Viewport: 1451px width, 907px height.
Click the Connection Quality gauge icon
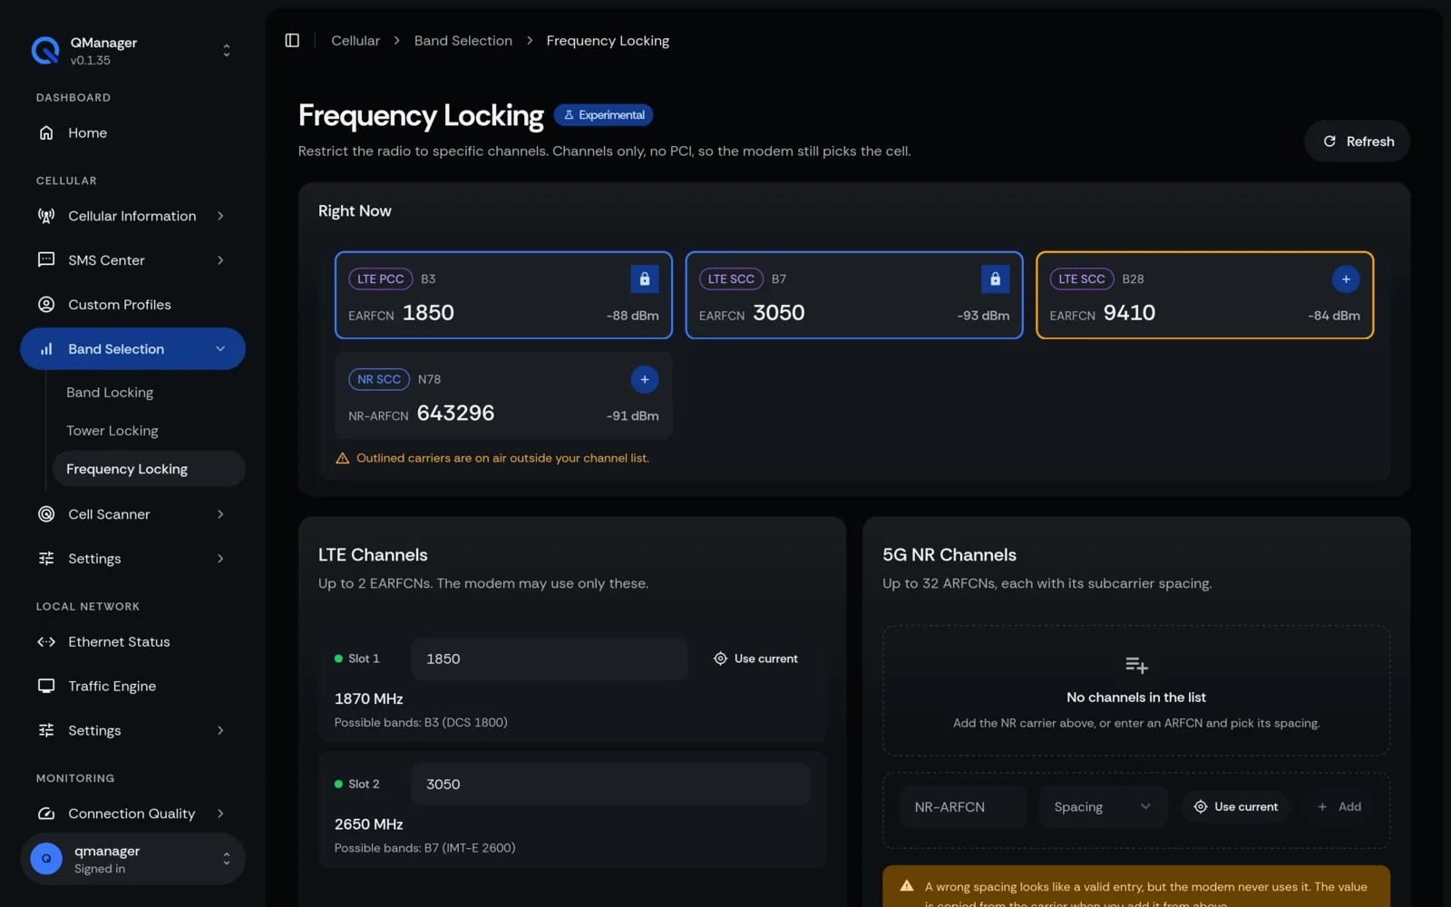pyautogui.click(x=46, y=814)
